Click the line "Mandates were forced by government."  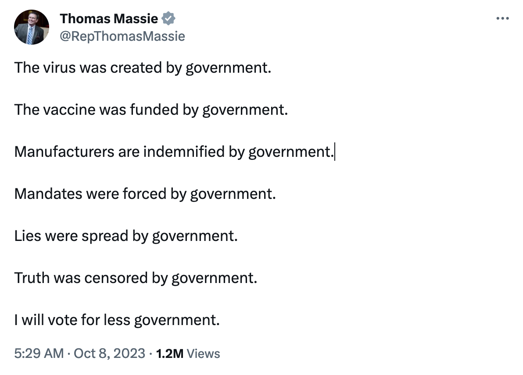click(145, 194)
